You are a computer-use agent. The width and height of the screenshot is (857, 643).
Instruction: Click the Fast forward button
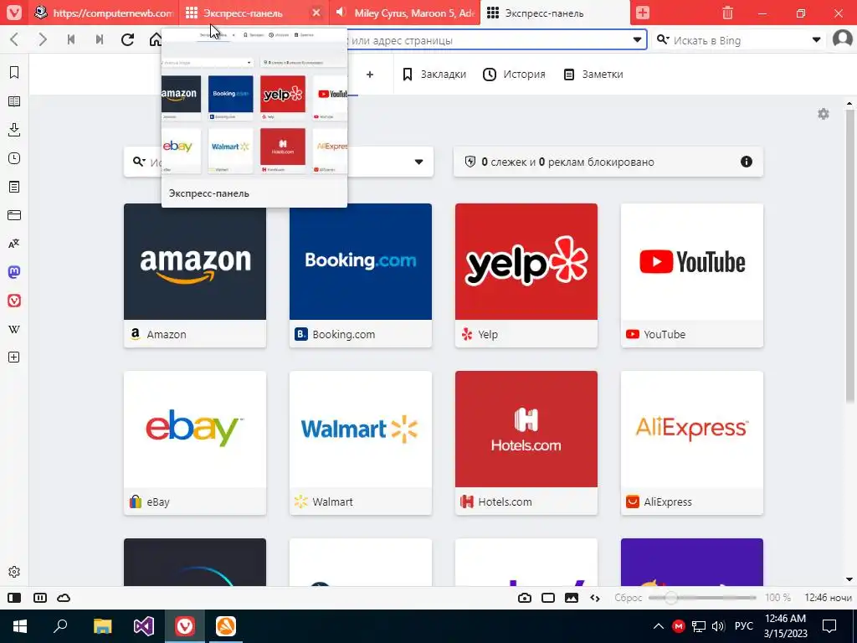tap(100, 39)
